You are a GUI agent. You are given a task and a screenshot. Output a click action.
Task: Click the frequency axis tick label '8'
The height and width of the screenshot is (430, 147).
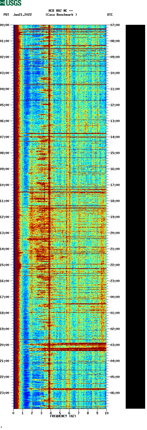(x=88, y=413)
